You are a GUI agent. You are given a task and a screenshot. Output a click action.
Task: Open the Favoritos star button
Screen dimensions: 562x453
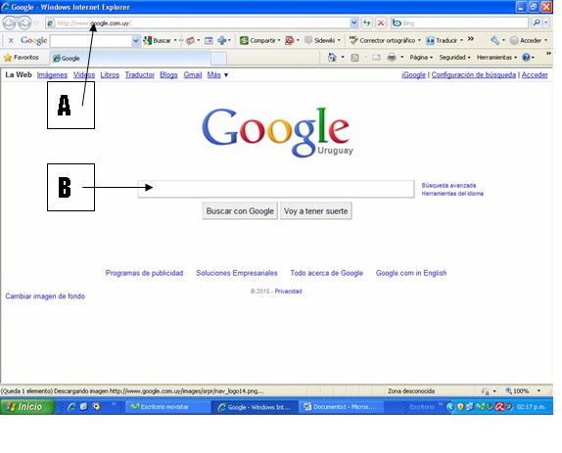coord(22,58)
